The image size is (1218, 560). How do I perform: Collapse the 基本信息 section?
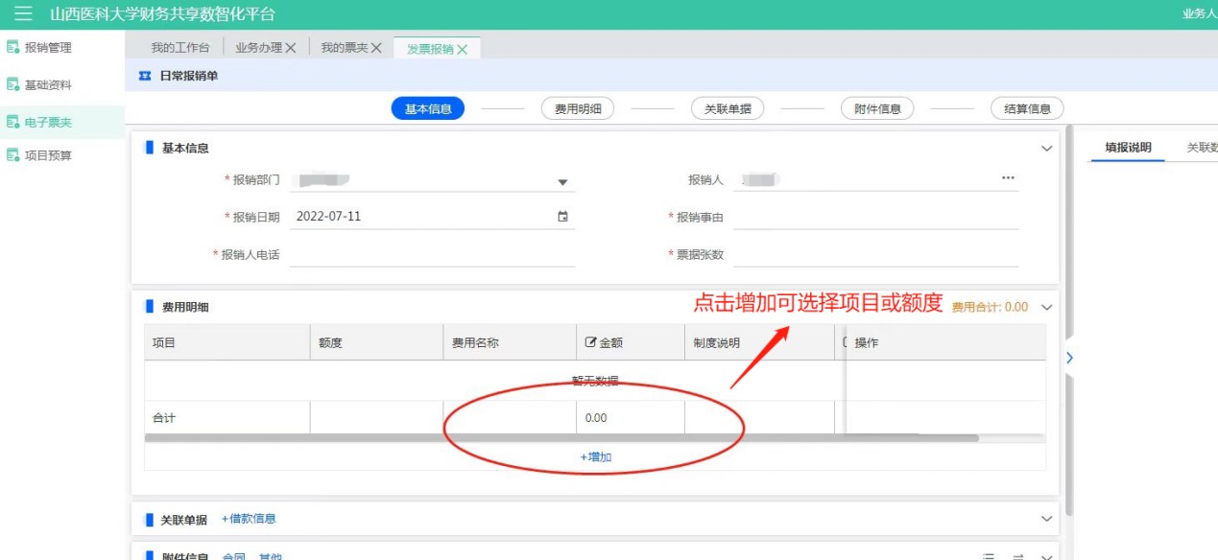point(1046,149)
